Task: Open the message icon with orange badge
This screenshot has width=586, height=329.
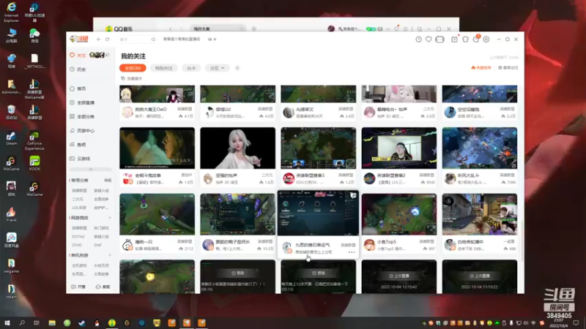Action: pyautogui.click(x=476, y=39)
